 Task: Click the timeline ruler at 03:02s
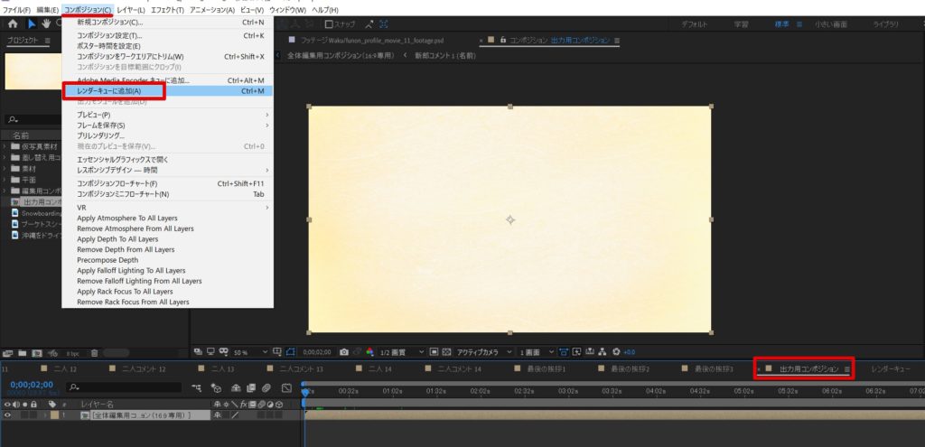pos(567,391)
